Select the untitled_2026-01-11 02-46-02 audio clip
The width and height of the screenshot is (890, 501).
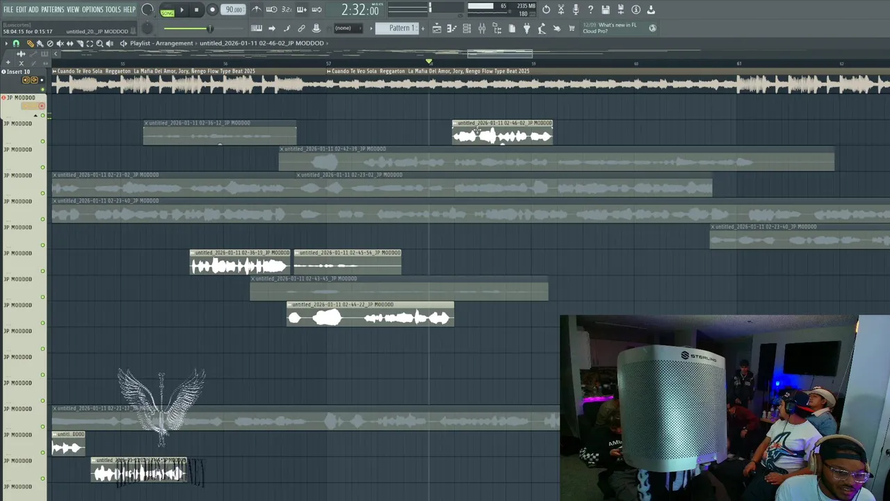(503, 132)
